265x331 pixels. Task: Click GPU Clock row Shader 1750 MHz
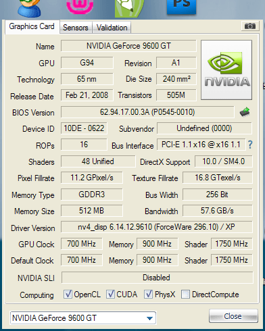(x=232, y=244)
